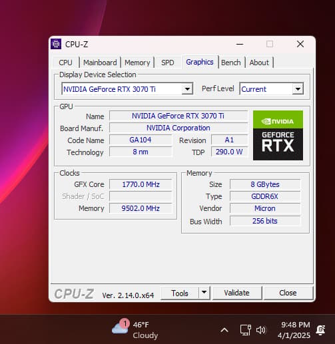Expand the Perf Level dropdown arrow

point(298,89)
